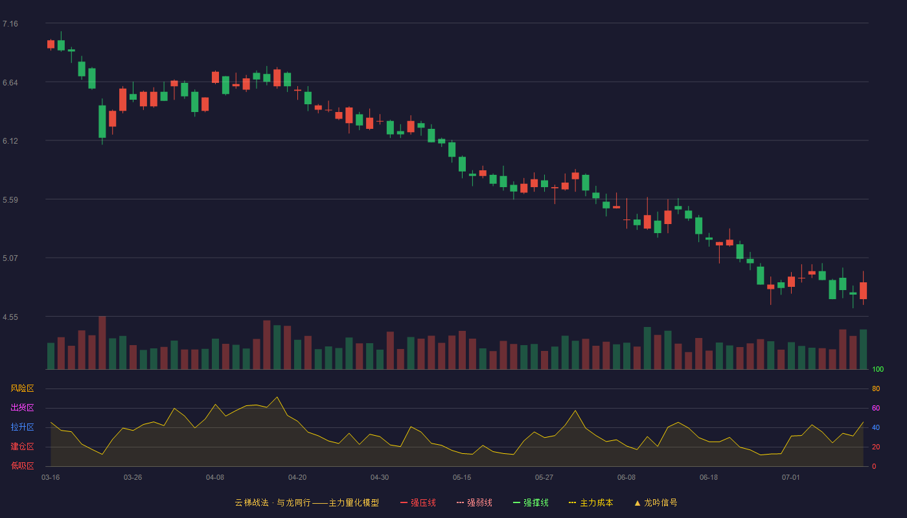Select the 低吸区 zone label

(x=22, y=466)
